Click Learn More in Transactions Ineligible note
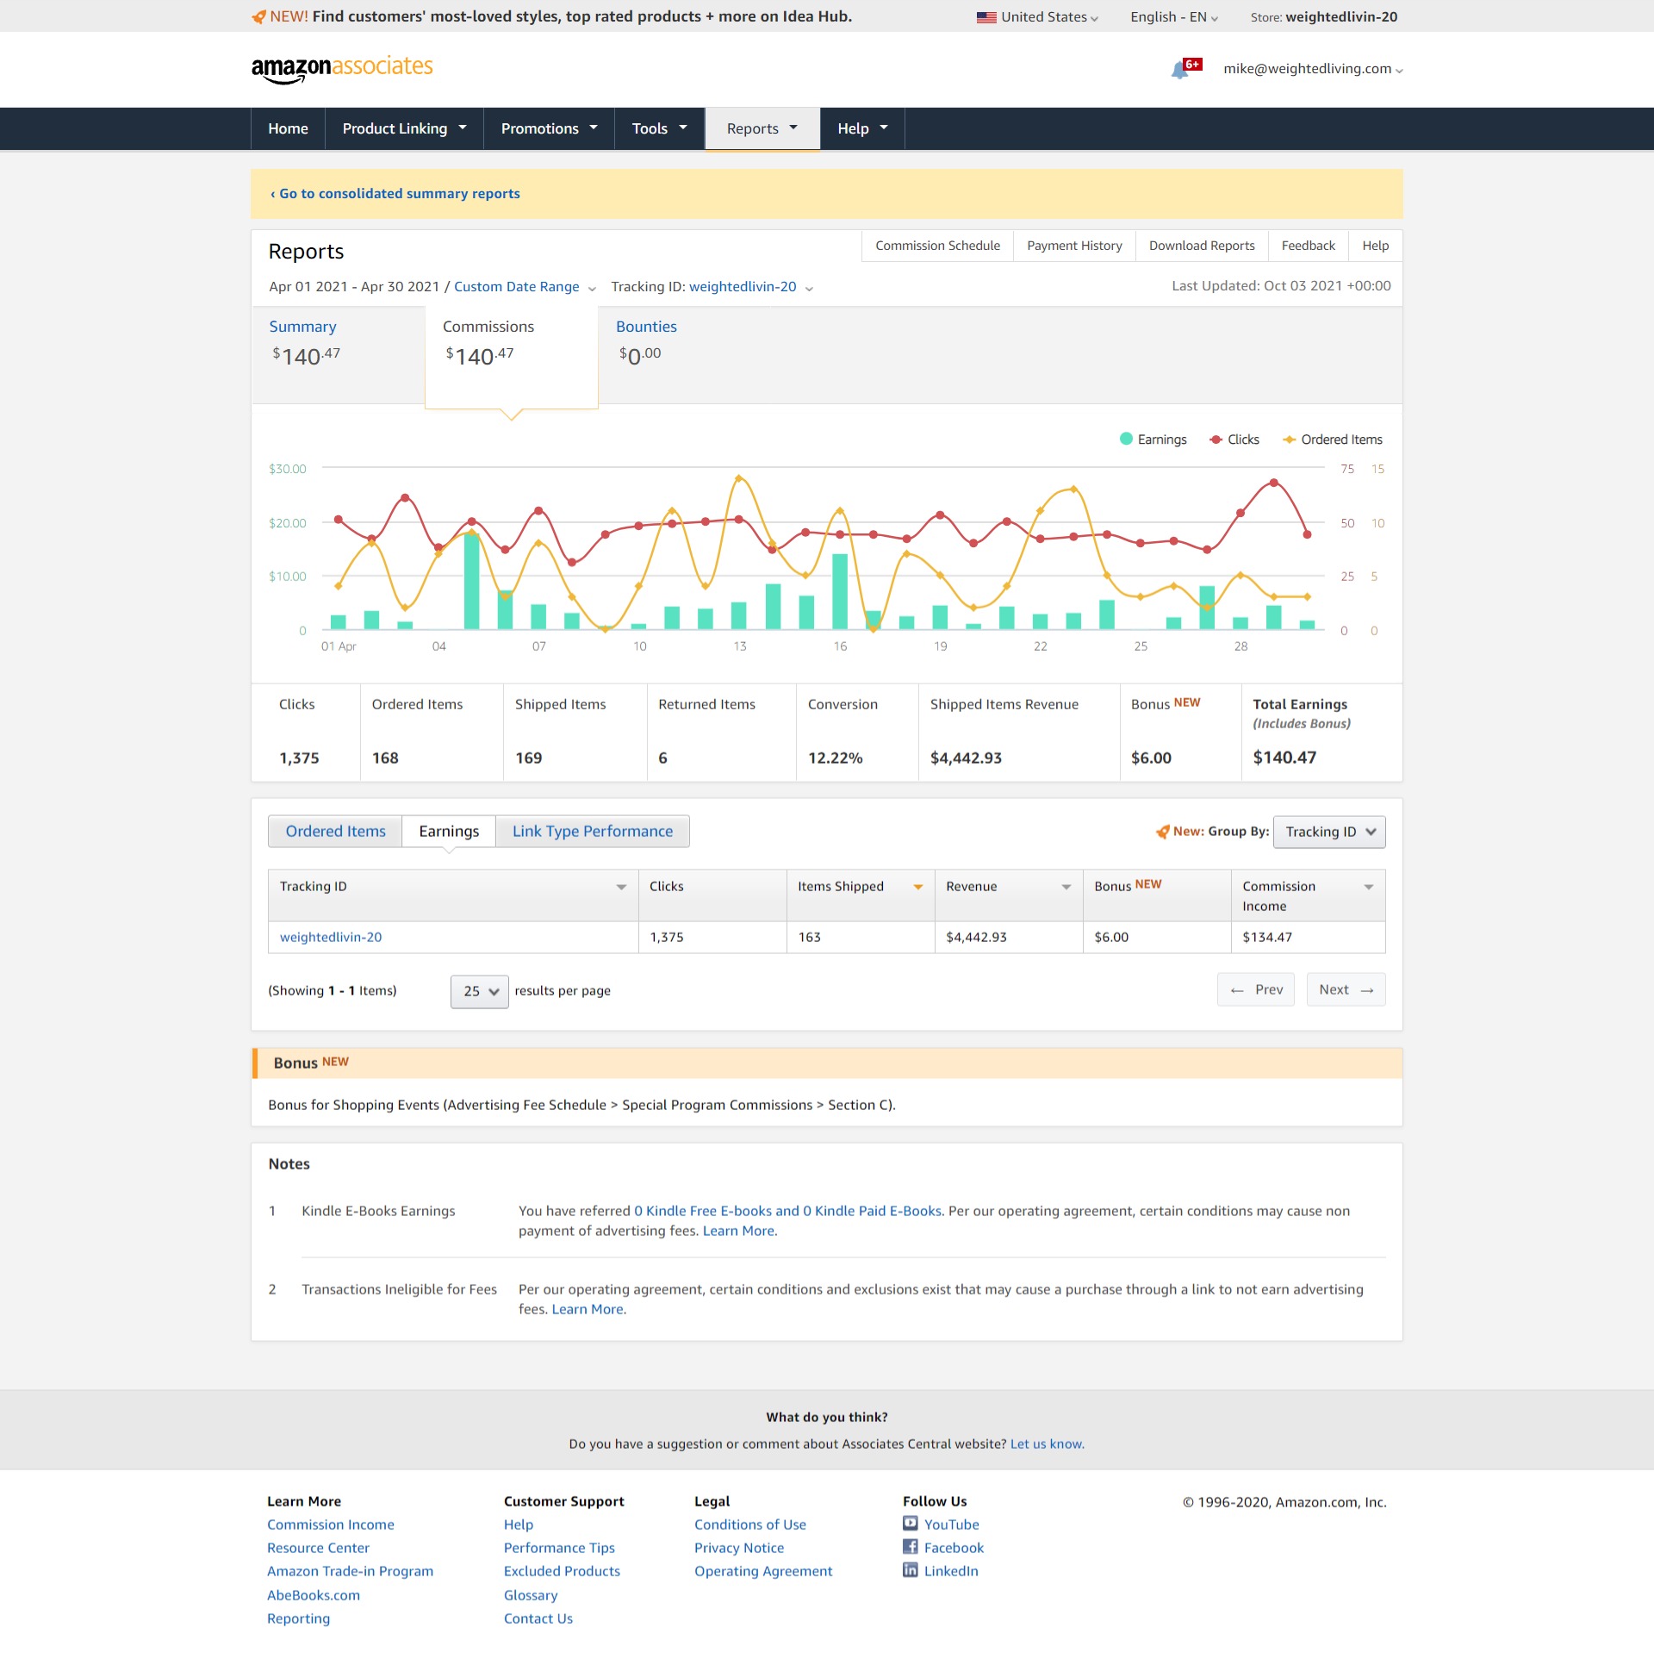 point(588,1310)
